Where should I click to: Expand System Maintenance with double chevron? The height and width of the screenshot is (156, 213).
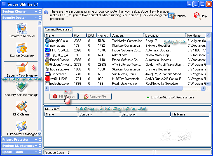[40, 146]
